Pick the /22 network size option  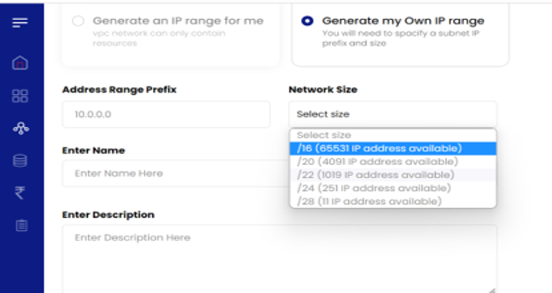(x=392, y=175)
